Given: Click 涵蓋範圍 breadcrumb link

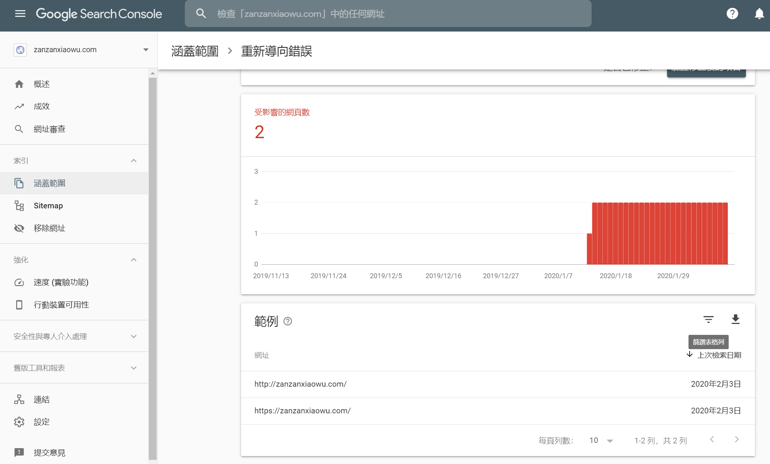Looking at the screenshot, I should click(x=195, y=51).
